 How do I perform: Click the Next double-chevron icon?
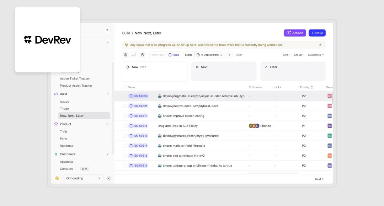[197, 67]
